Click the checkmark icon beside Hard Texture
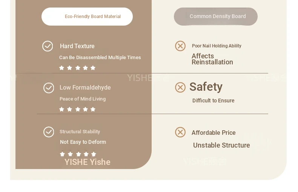This screenshot has width=298, height=192. 48,46
